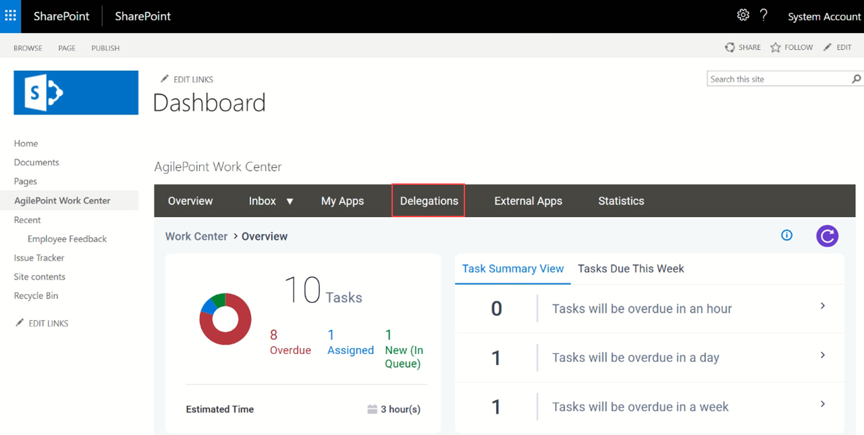Click the 'Dashboard' page title
The image size is (864, 435).
coord(209,103)
